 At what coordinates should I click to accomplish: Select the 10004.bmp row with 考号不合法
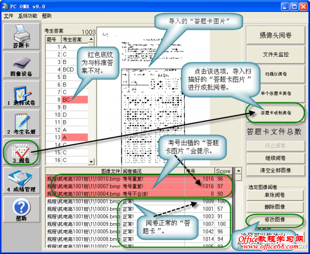[139, 194]
